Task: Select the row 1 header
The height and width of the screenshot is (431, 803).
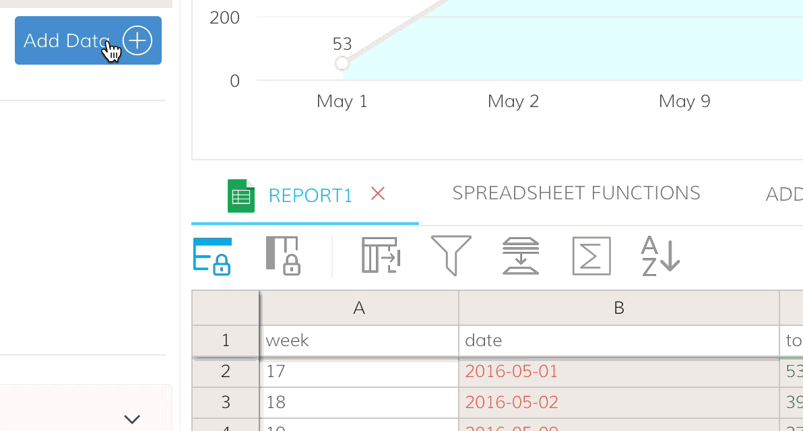Action: [226, 341]
